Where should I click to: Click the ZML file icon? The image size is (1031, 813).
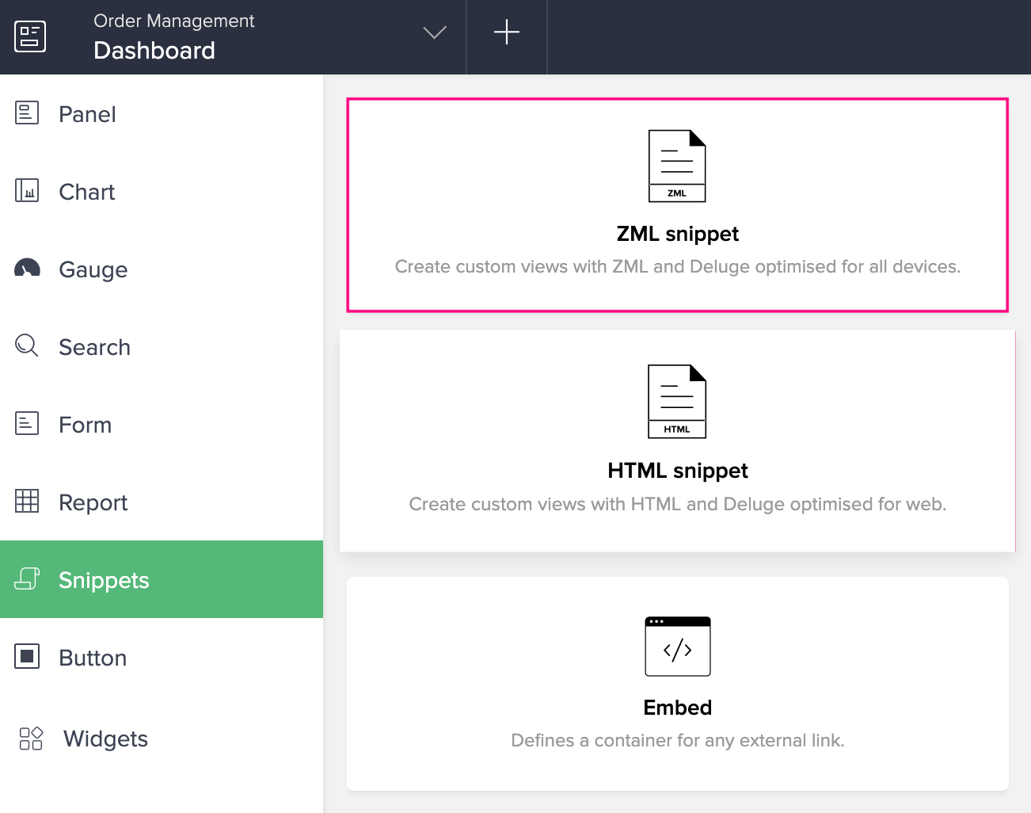677,166
